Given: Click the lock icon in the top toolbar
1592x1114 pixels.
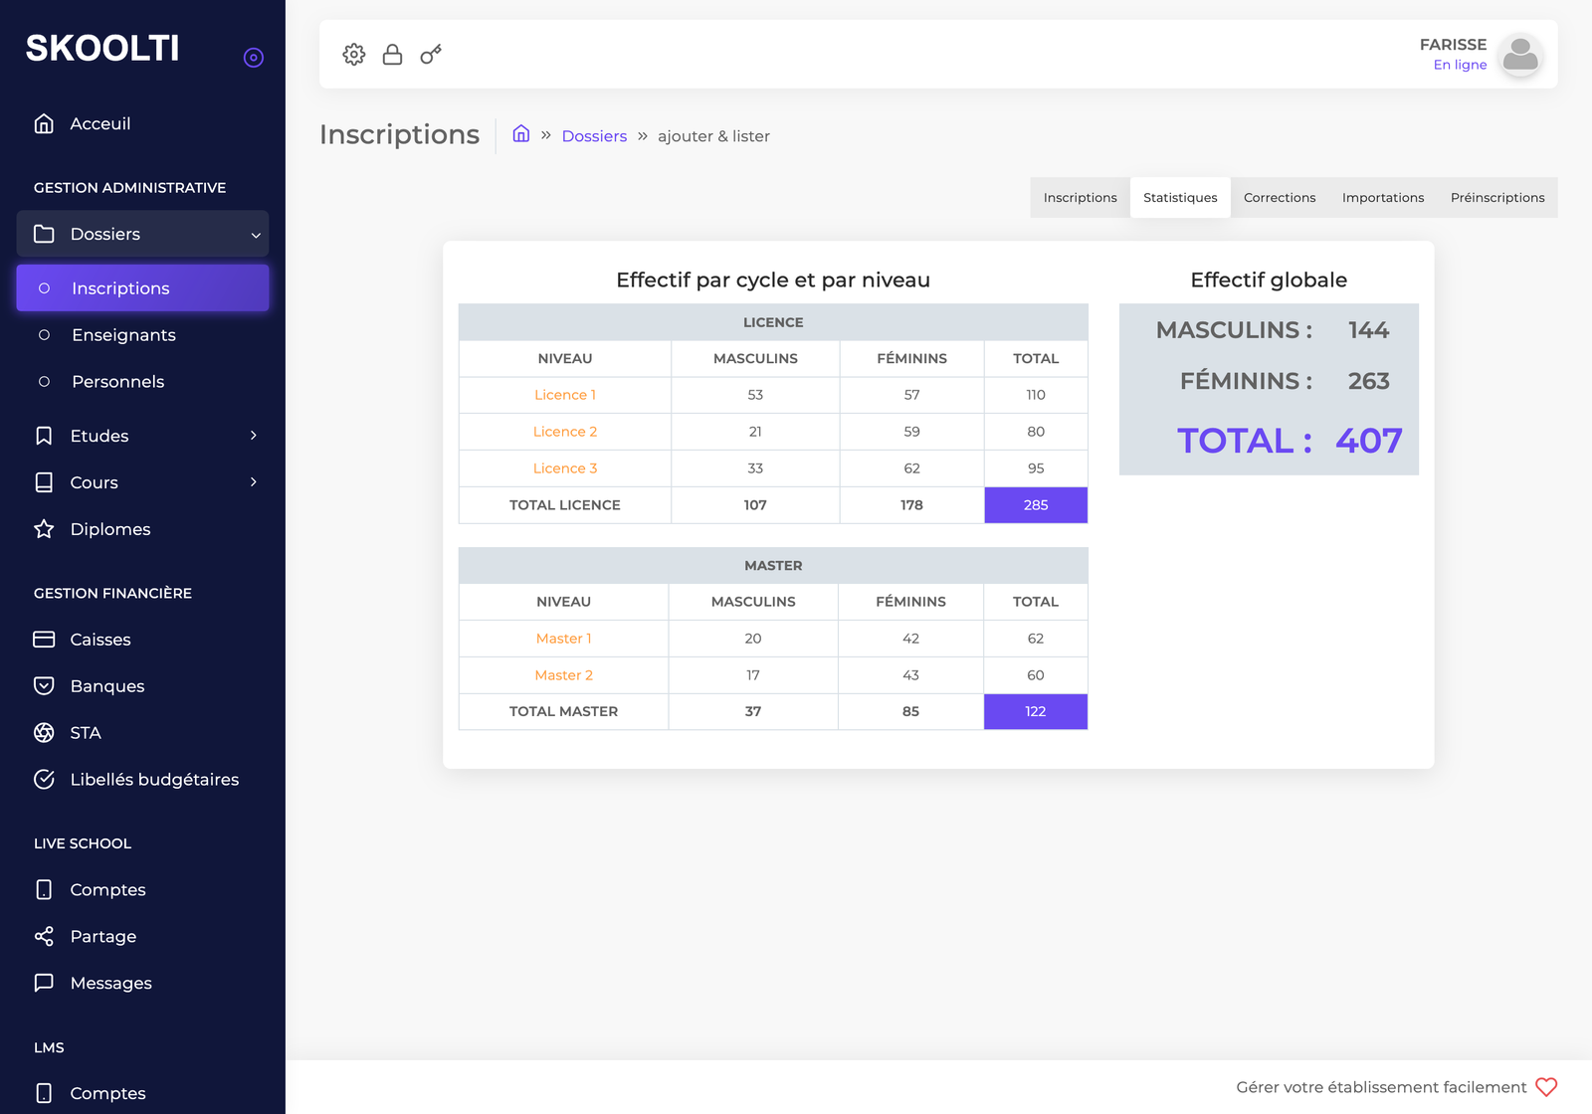Looking at the screenshot, I should click(392, 55).
